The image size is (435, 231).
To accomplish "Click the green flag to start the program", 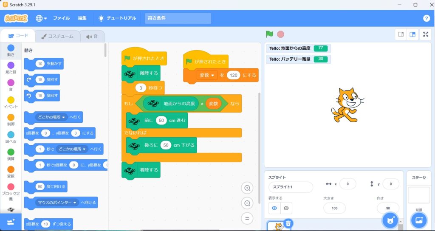I will (269, 34).
